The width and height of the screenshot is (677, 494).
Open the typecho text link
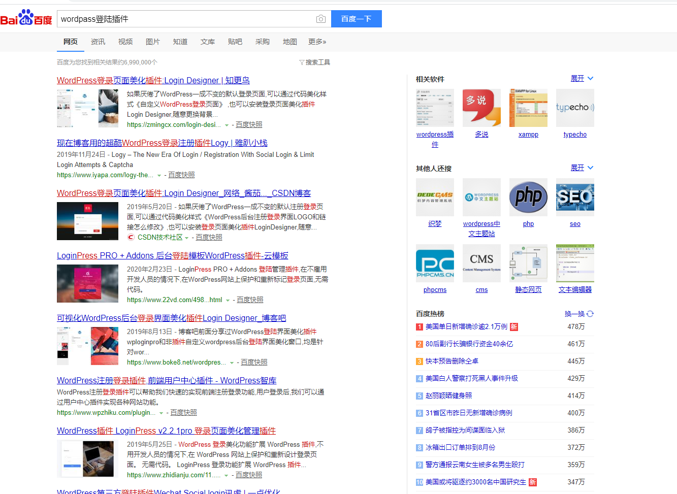575,135
